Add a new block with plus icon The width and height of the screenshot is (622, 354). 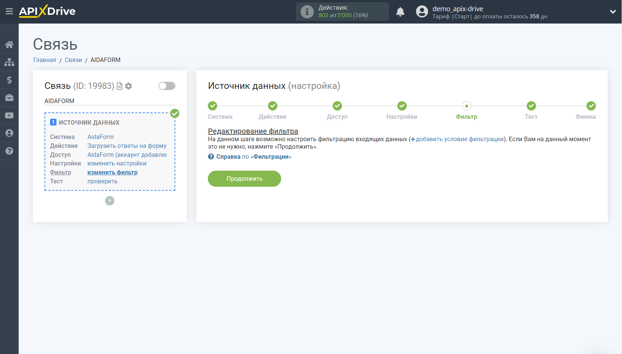(x=110, y=201)
